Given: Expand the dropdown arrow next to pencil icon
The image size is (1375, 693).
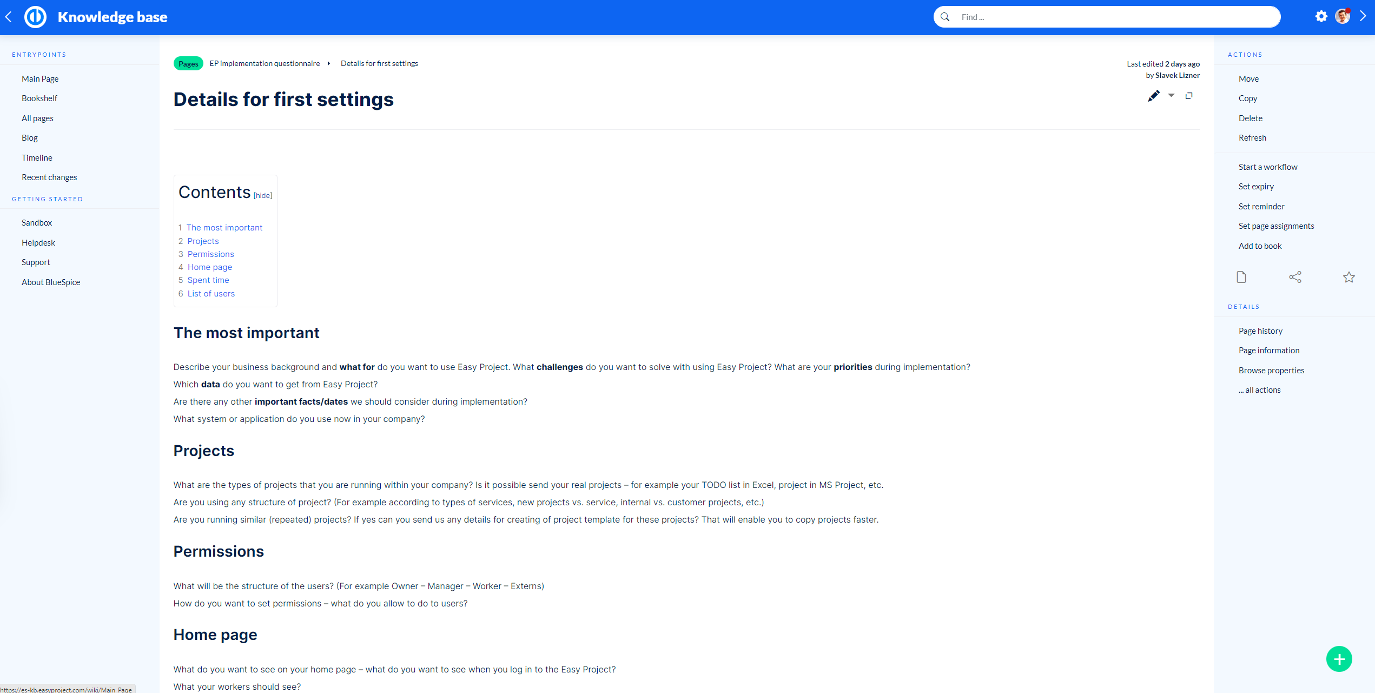Looking at the screenshot, I should click(1171, 97).
